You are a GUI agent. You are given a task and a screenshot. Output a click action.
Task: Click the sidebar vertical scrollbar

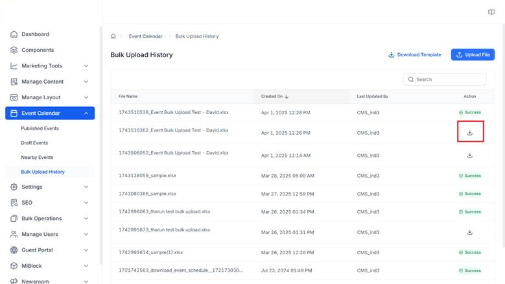coord(101,145)
